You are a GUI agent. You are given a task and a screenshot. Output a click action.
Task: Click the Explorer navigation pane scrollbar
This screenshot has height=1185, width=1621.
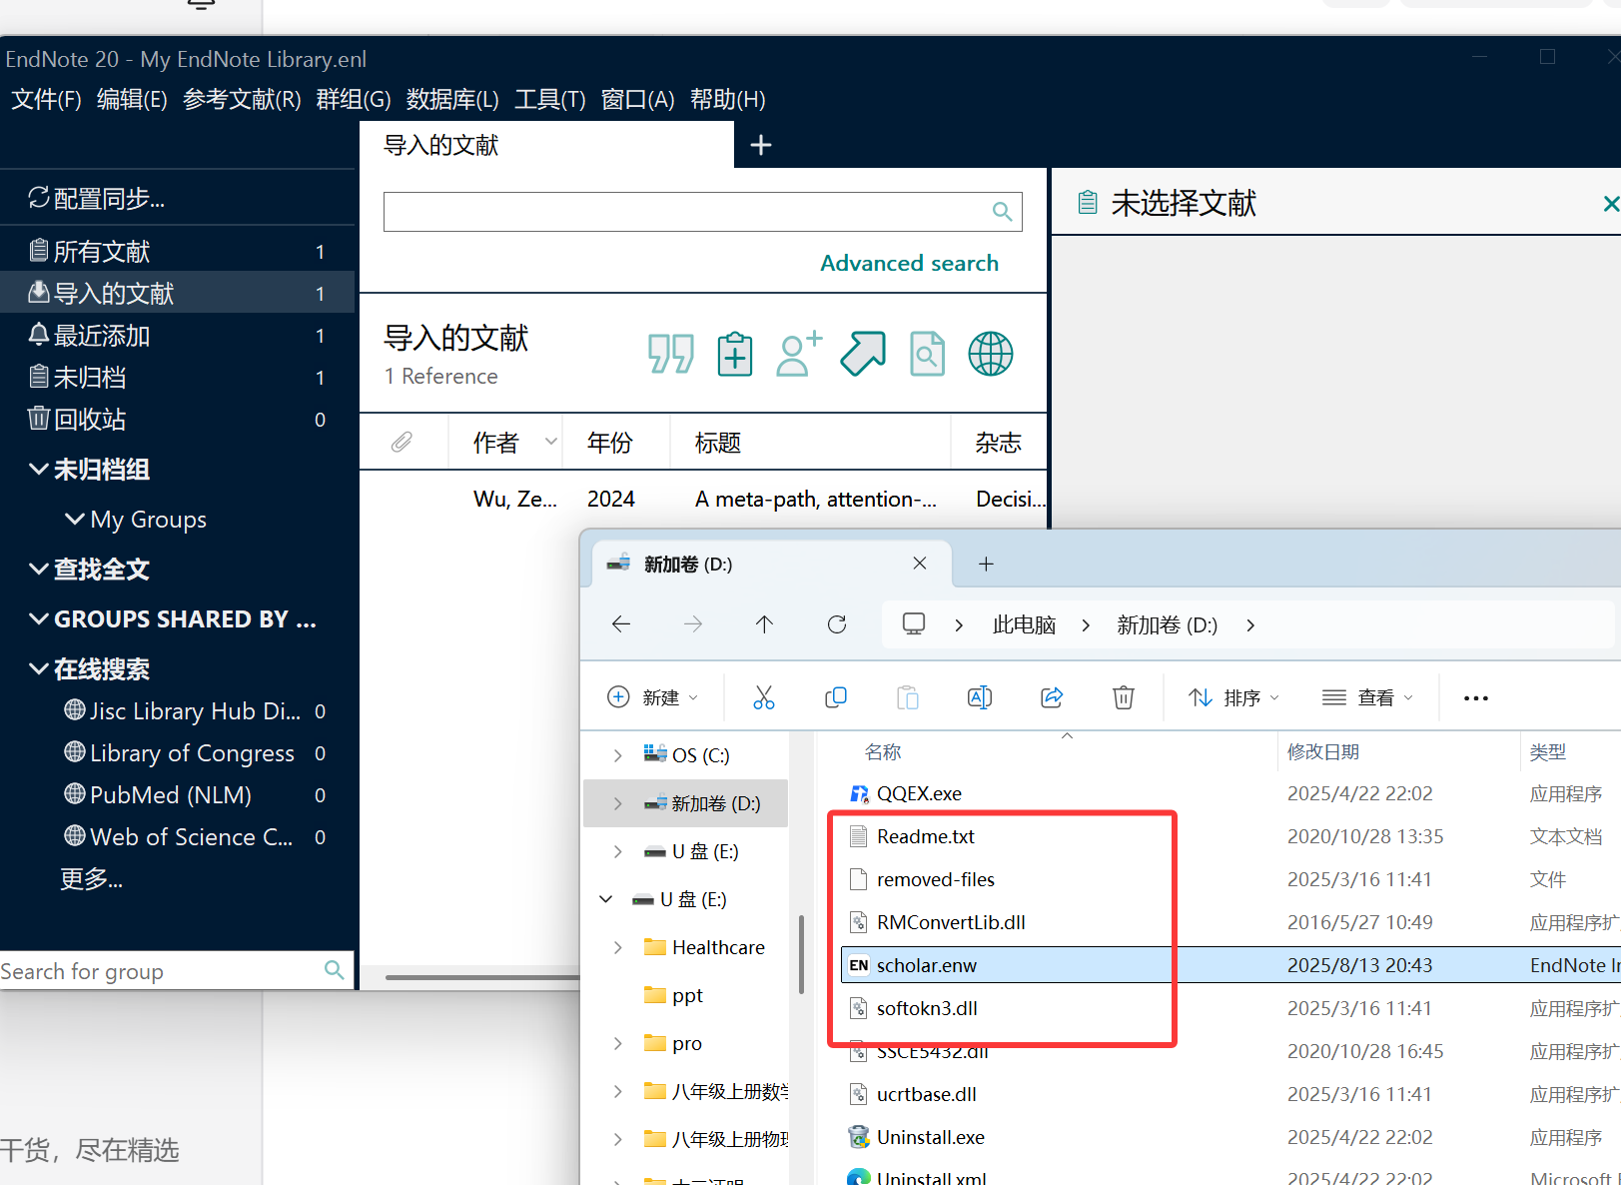pos(801,955)
